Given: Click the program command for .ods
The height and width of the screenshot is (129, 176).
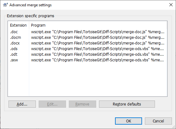Looking at the screenshot, I should [x=97, y=49].
